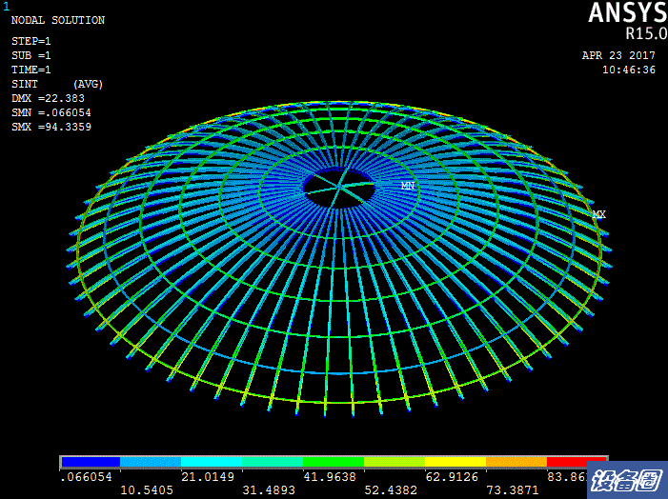
Task: Click the 10:46:36 timestamp
Action: point(628,70)
